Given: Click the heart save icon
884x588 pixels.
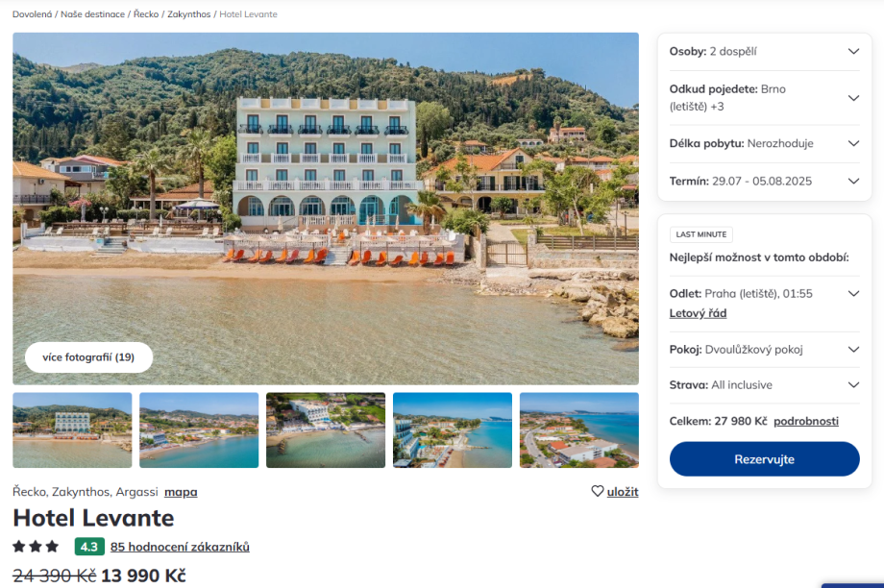Looking at the screenshot, I should coord(598,491).
